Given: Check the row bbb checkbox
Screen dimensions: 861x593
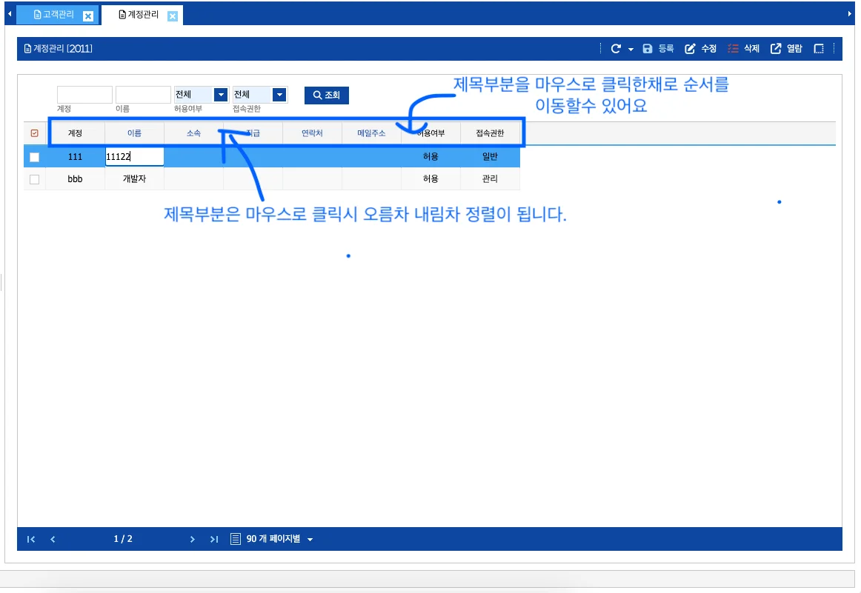Looking at the screenshot, I should 35,179.
